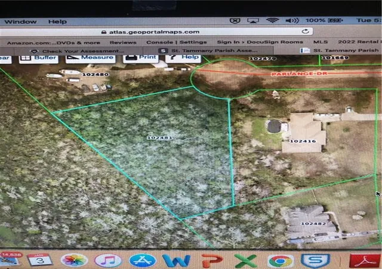Click the Wi-Fi status icon
Viewport: 382px width, 269px height.
(x=272, y=20)
